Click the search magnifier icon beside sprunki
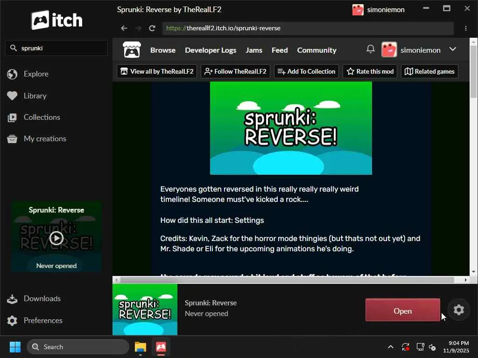Screen dimensions: 478x358 click(13, 48)
